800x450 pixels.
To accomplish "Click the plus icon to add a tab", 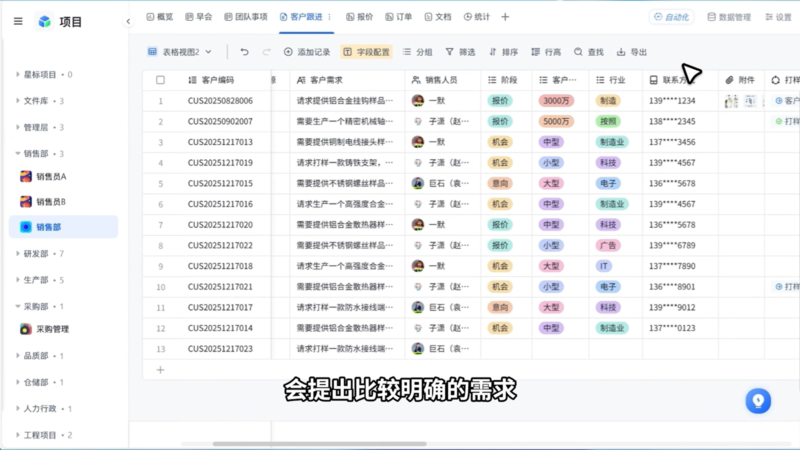I will 505,17.
